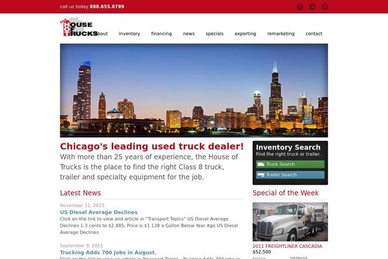The height and width of the screenshot is (259, 388).
Task: Click the Freightliner truck photo thumbnail
Action: (x=290, y=222)
